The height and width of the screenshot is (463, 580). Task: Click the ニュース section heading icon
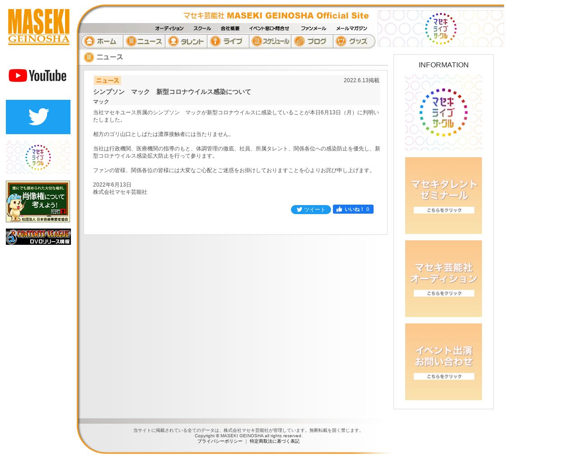[x=89, y=57]
